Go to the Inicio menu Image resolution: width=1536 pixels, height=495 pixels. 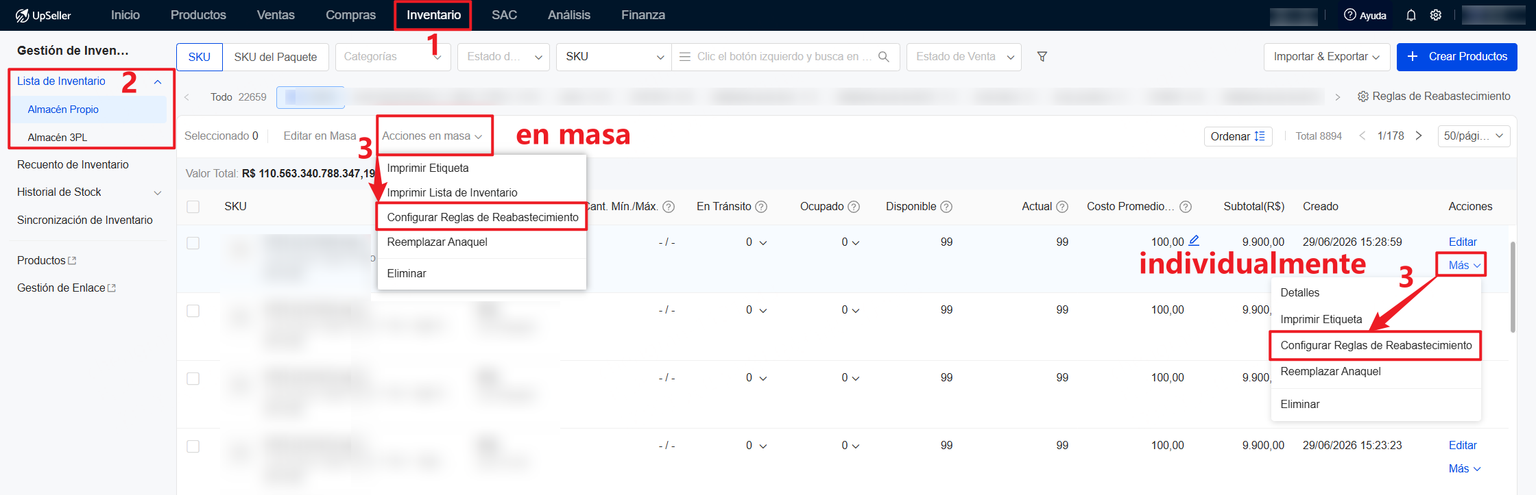click(125, 15)
